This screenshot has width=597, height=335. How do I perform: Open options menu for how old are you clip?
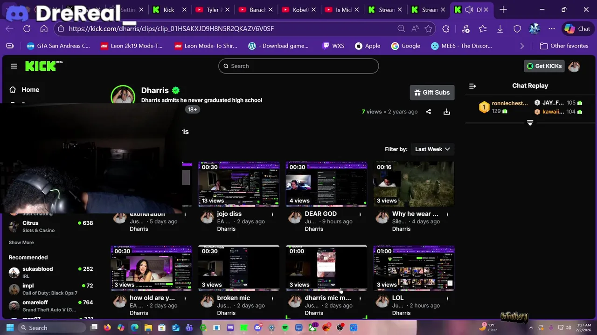(x=185, y=298)
